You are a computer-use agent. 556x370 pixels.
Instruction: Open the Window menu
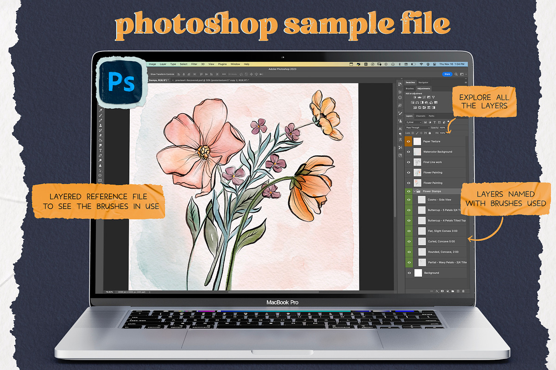235,64
